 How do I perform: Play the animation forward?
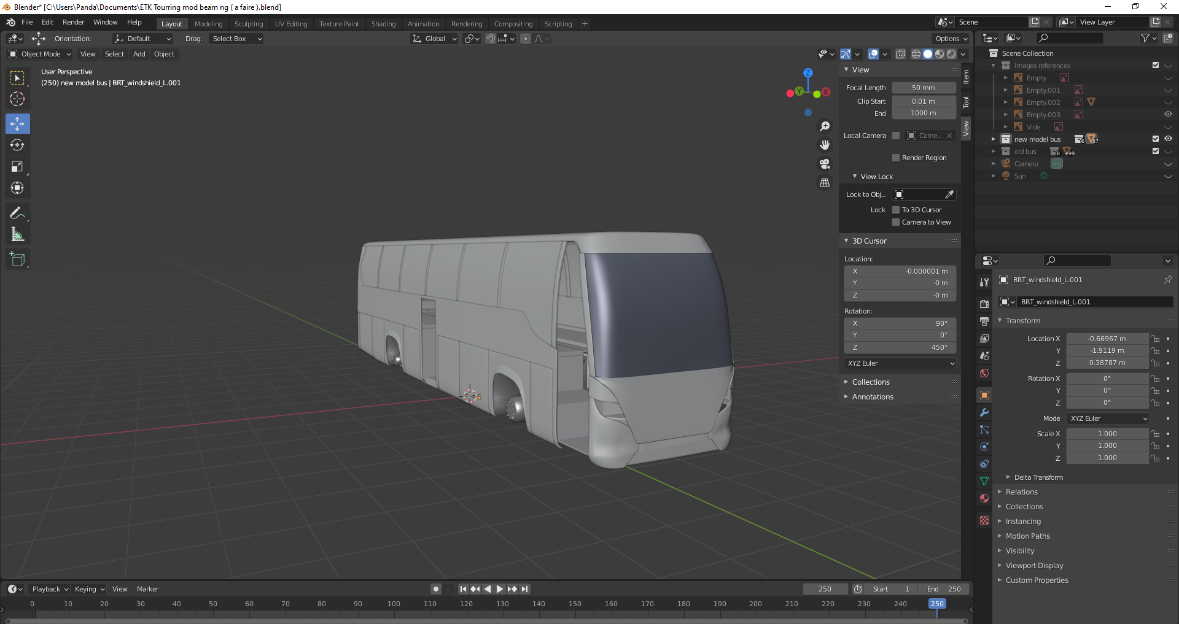500,589
